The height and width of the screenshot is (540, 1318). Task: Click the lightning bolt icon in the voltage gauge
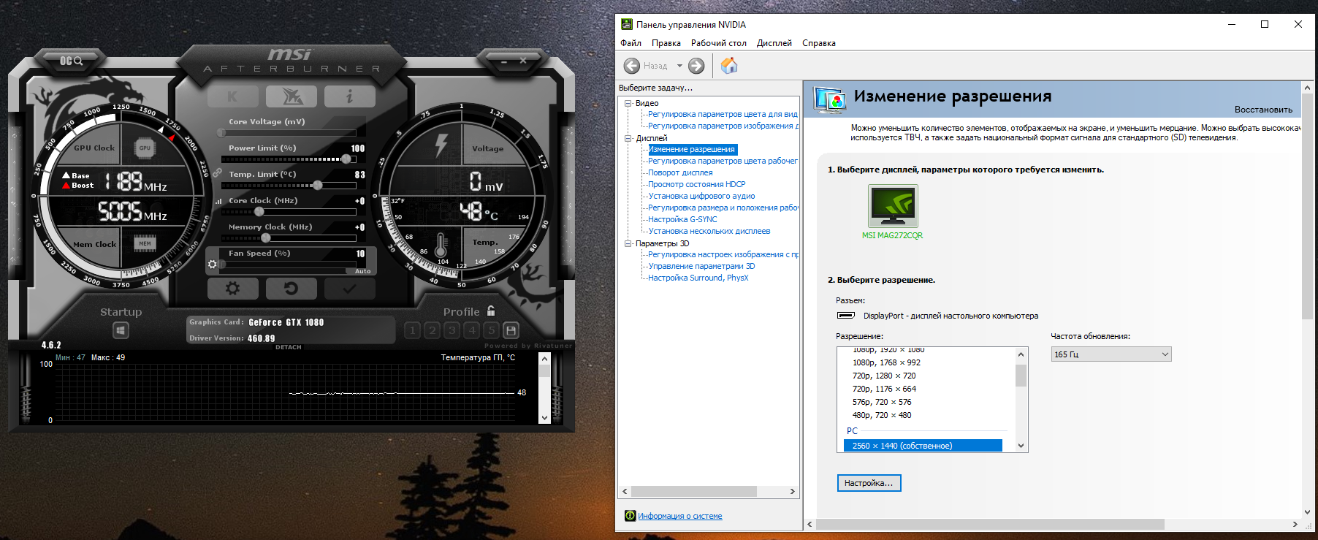point(441,145)
